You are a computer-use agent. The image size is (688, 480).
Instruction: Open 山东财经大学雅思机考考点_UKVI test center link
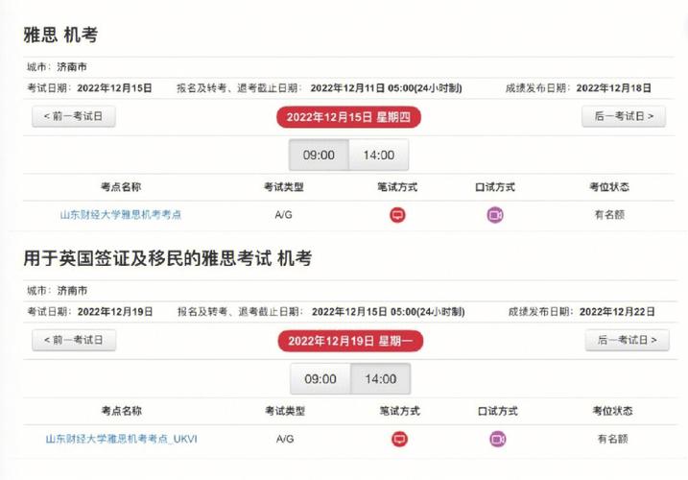122,439
